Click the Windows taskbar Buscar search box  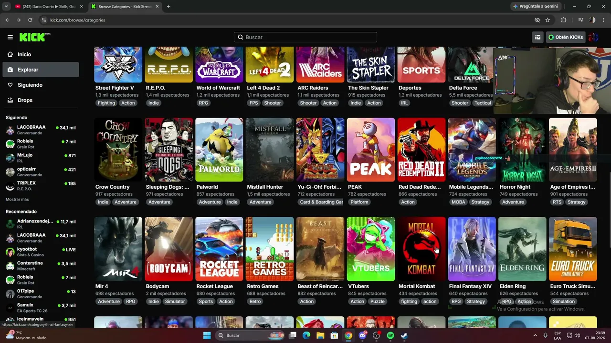click(249, 335)
